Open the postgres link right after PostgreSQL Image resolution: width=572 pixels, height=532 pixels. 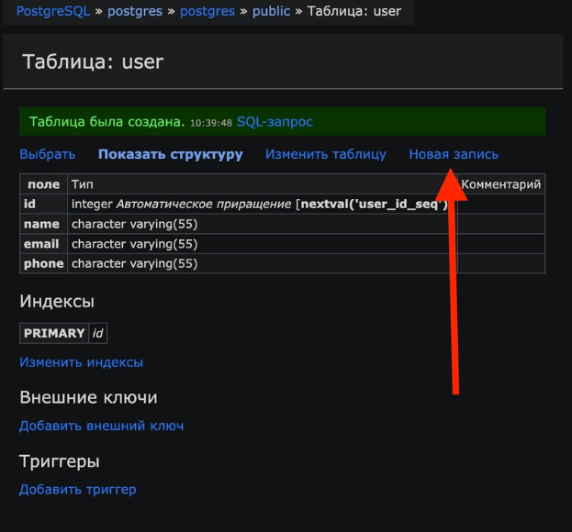tap(135, 11)
